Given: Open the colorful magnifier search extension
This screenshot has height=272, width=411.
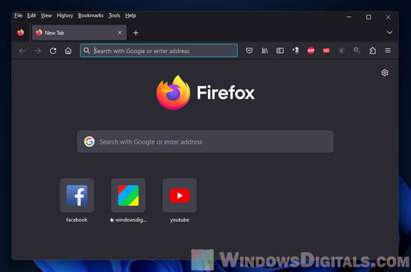Looking at the screenshot, I should (357, 51).
